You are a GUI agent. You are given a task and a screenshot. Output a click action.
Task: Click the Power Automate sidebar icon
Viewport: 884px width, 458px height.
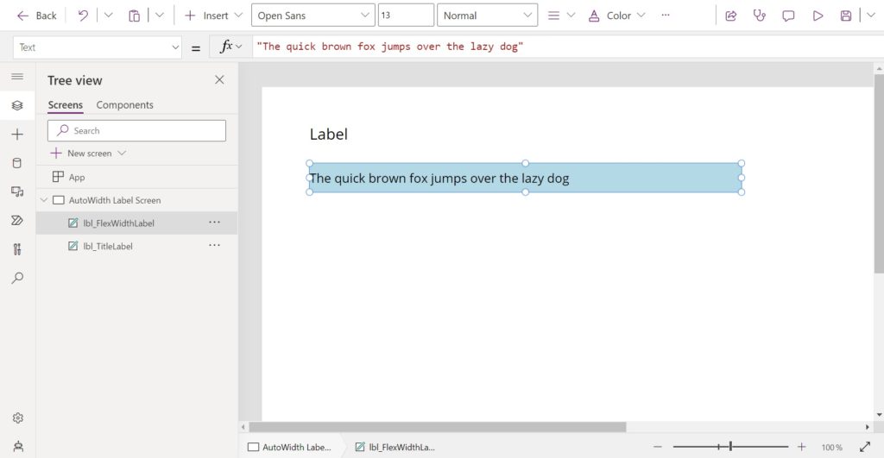pos(17,220)
